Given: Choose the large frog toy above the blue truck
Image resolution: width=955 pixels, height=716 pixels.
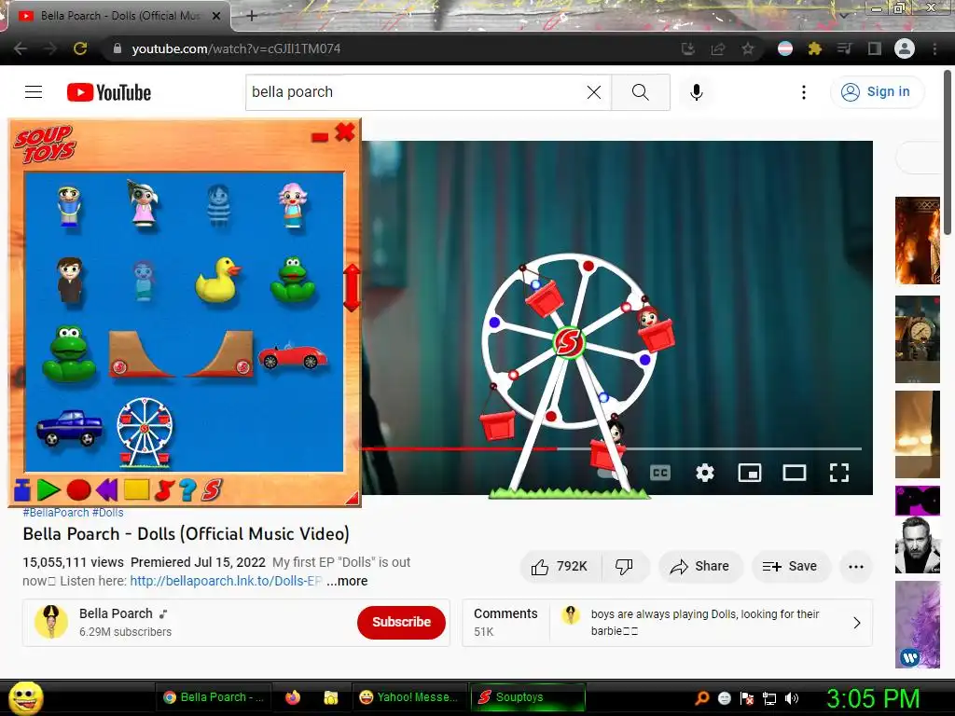Looking at the screenshot, I should click(x=69, y=353).
